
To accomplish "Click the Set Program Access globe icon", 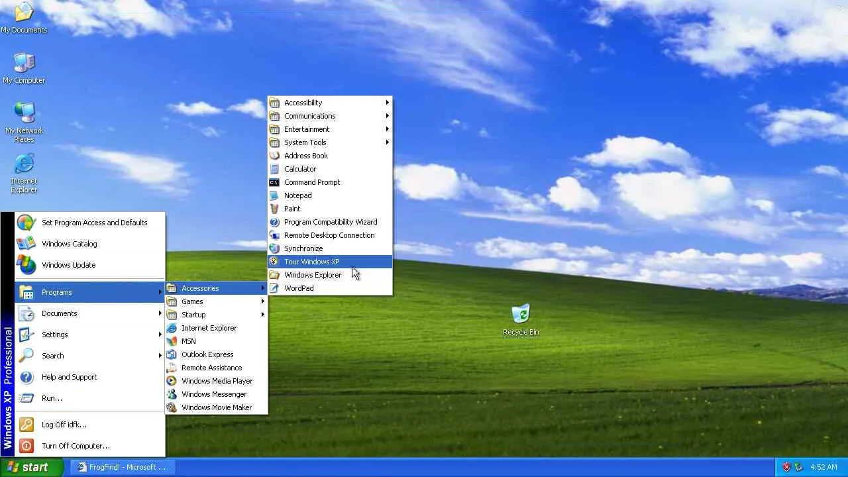I will [x=26, y=223].
